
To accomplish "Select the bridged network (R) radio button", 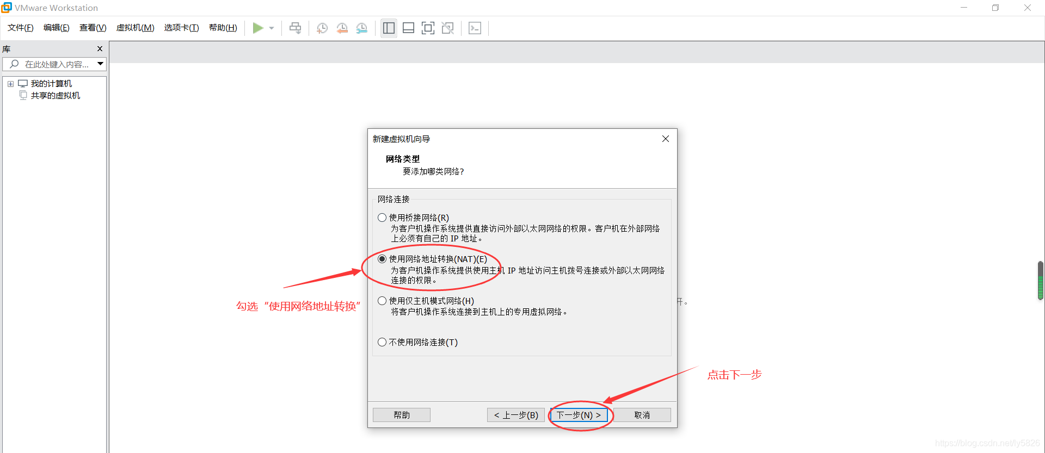I will coord(382,218).
